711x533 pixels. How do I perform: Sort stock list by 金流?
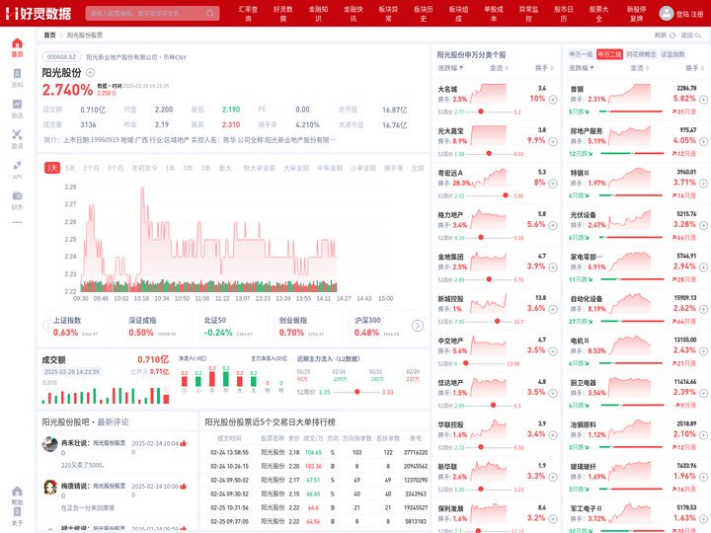click(x=499, y=68)
